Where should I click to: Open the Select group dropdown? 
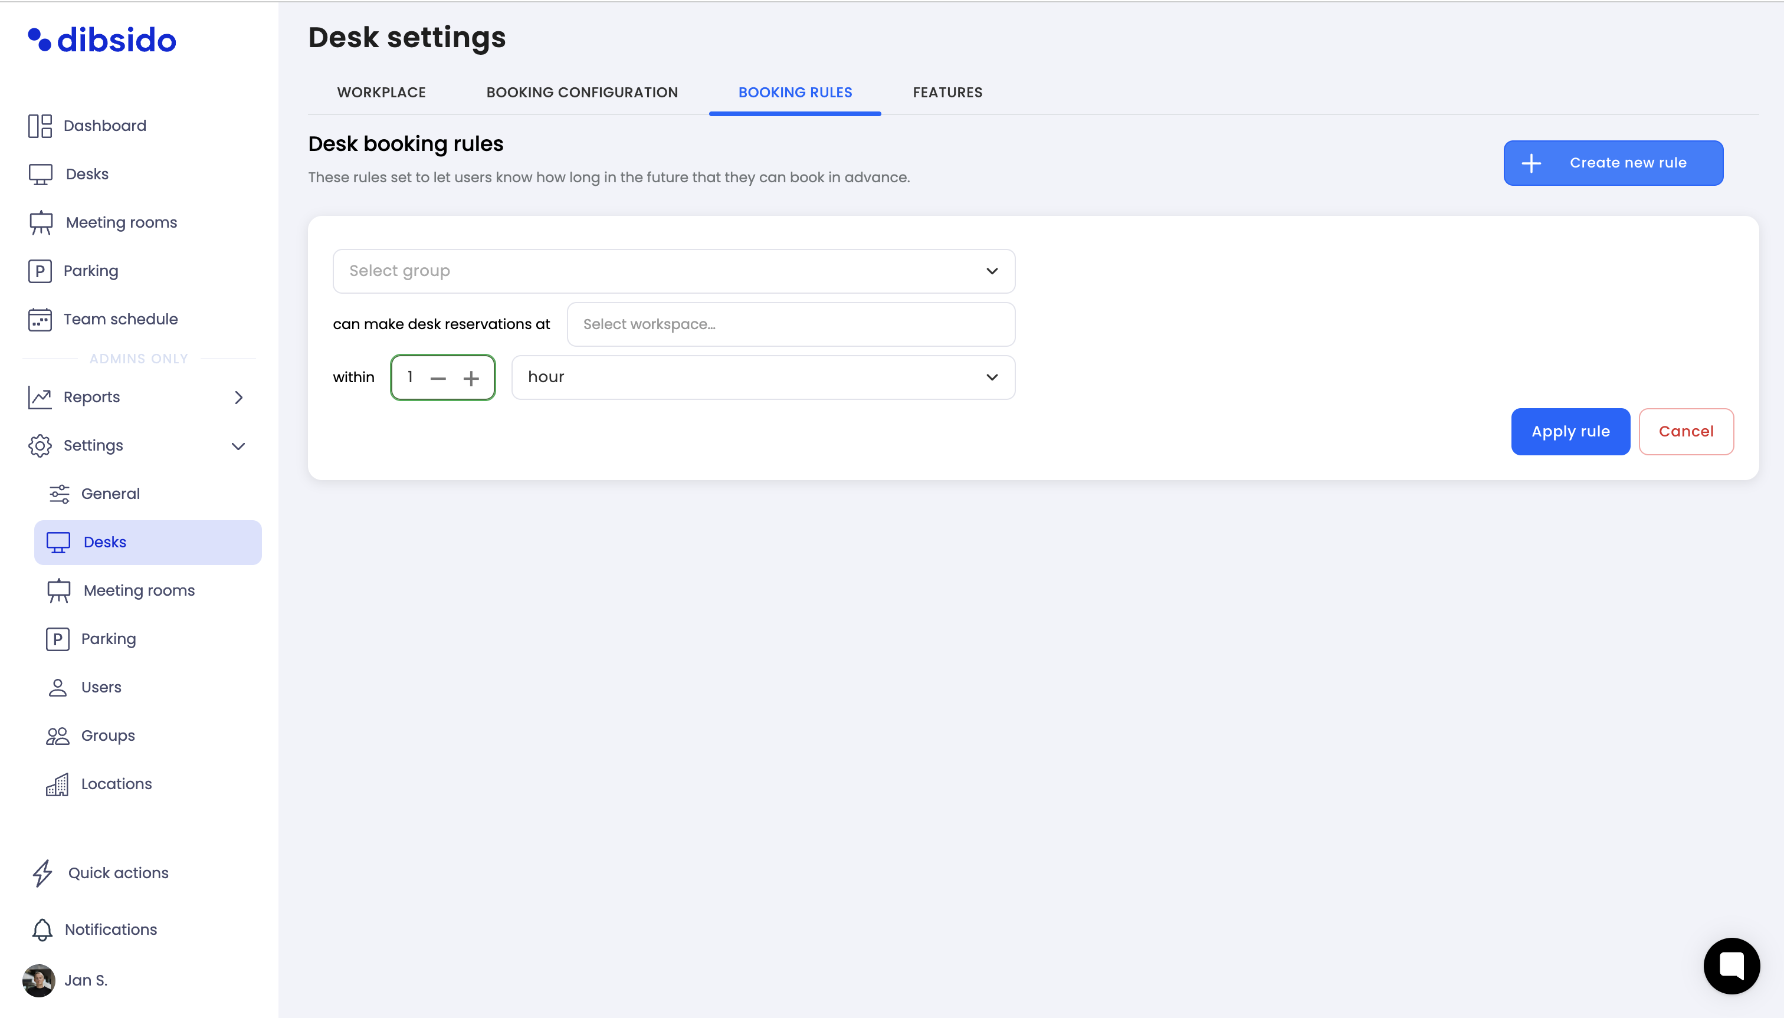pyautogui.click(x=674, y=271)
